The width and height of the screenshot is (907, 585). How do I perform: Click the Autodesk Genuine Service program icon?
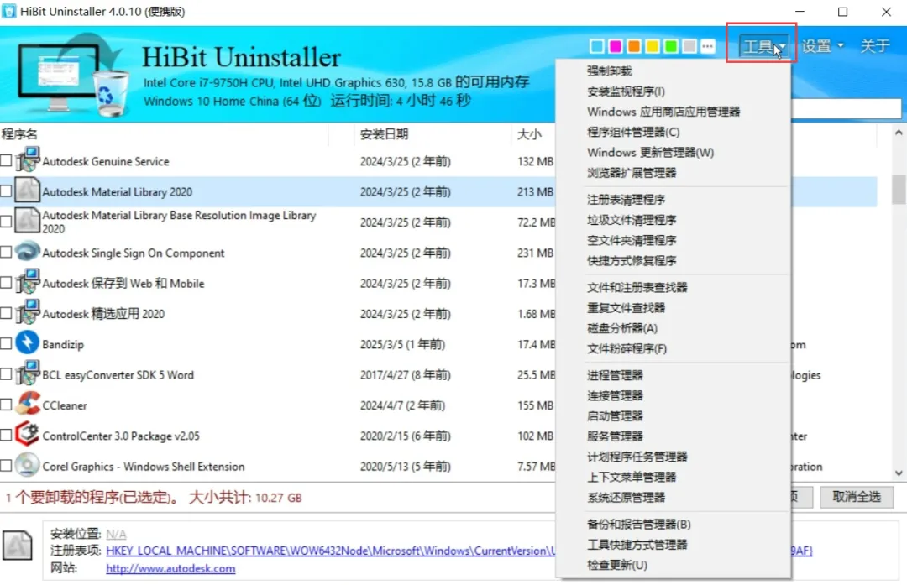27,159
